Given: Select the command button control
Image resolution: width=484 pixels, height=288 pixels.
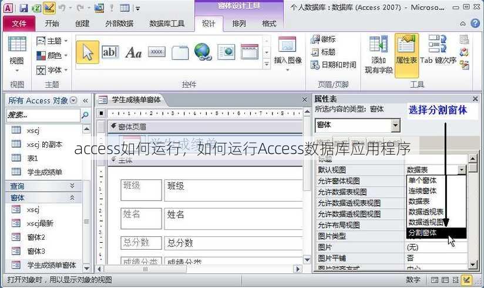Looking at the screenshot, I should point(156,52).
